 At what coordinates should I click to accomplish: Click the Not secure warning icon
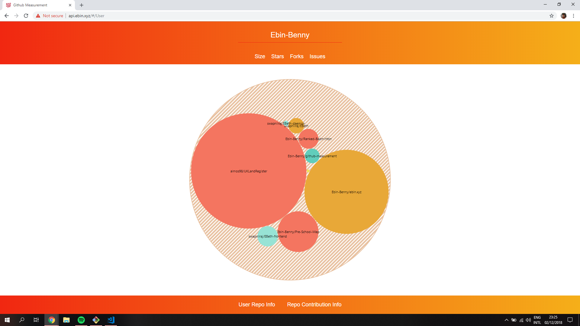(x=38, y=16)
